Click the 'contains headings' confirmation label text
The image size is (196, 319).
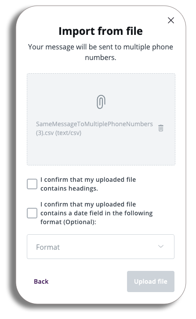tap(88, 184)
